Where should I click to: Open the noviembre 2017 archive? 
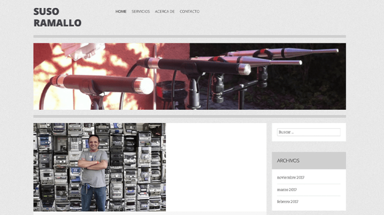pos(291,178)
